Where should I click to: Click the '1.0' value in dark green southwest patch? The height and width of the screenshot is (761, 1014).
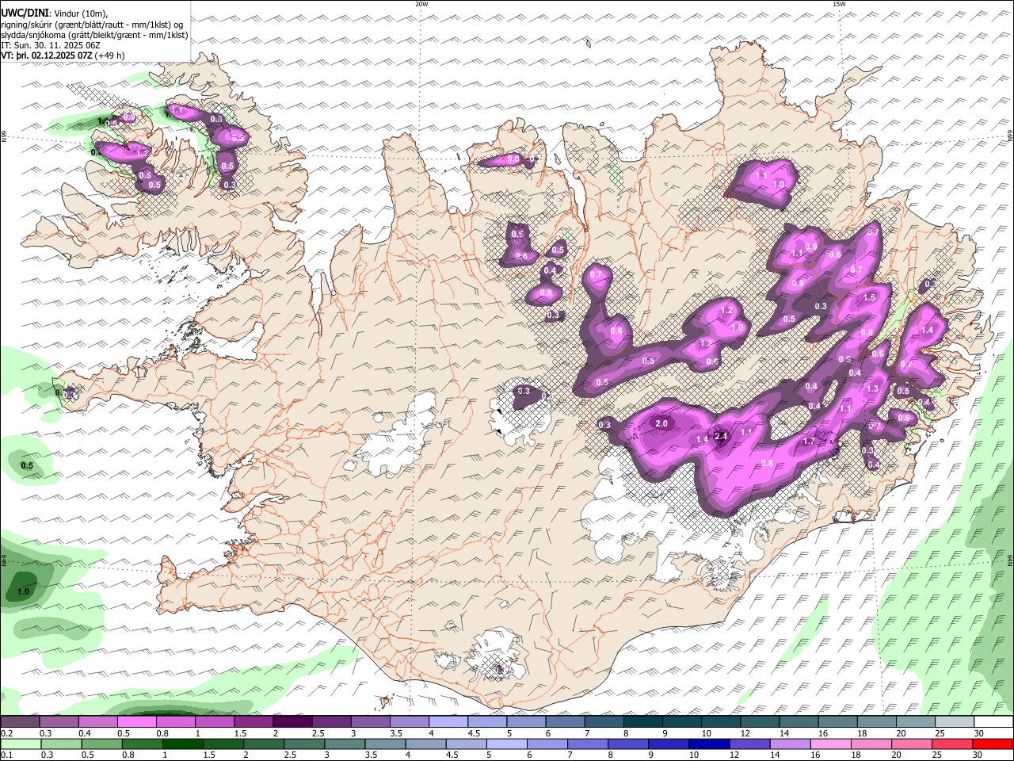tap(23, 591)
